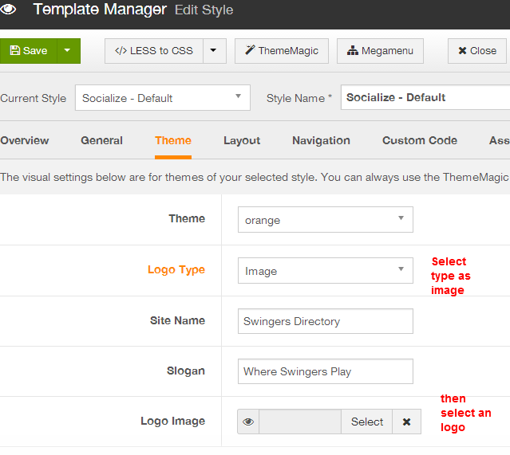510x455 pixels.
Task: Click the eye icon in the header
Action: (x=9, y=10)
